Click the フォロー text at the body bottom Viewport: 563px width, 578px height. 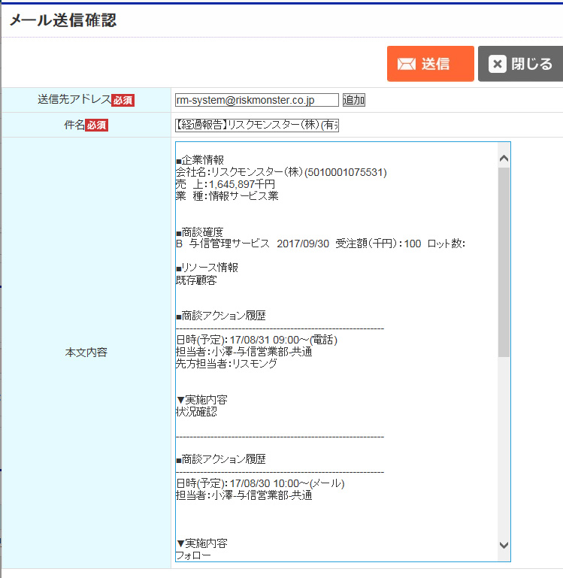[x=193, y=556]
